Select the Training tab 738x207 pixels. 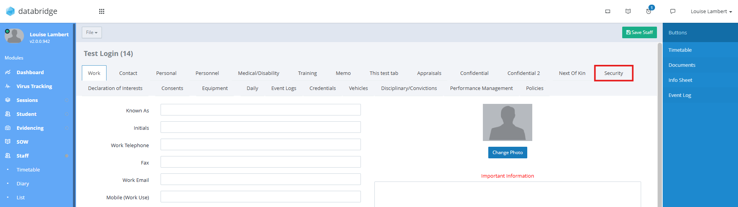308,73
